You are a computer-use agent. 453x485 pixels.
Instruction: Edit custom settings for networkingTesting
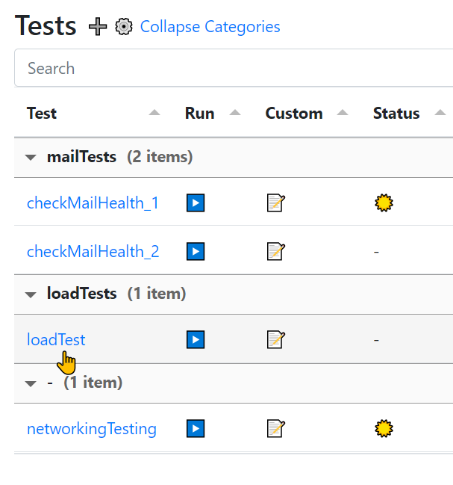276,429
